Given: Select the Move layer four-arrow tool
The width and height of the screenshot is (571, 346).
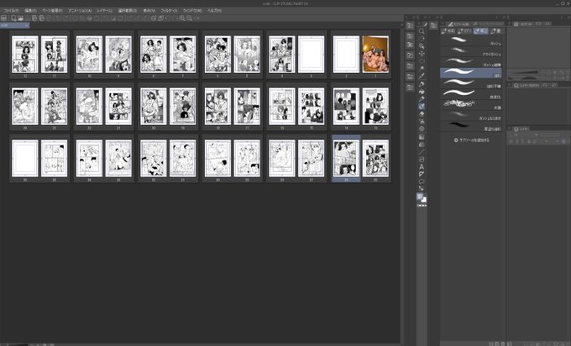Looking at the screenshot, I should (x=422, y=54).
